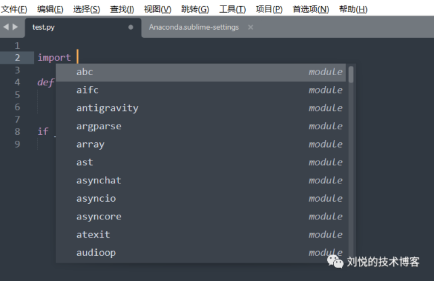
Task: Click the import keyword on line 2
Action: [54, 58]
